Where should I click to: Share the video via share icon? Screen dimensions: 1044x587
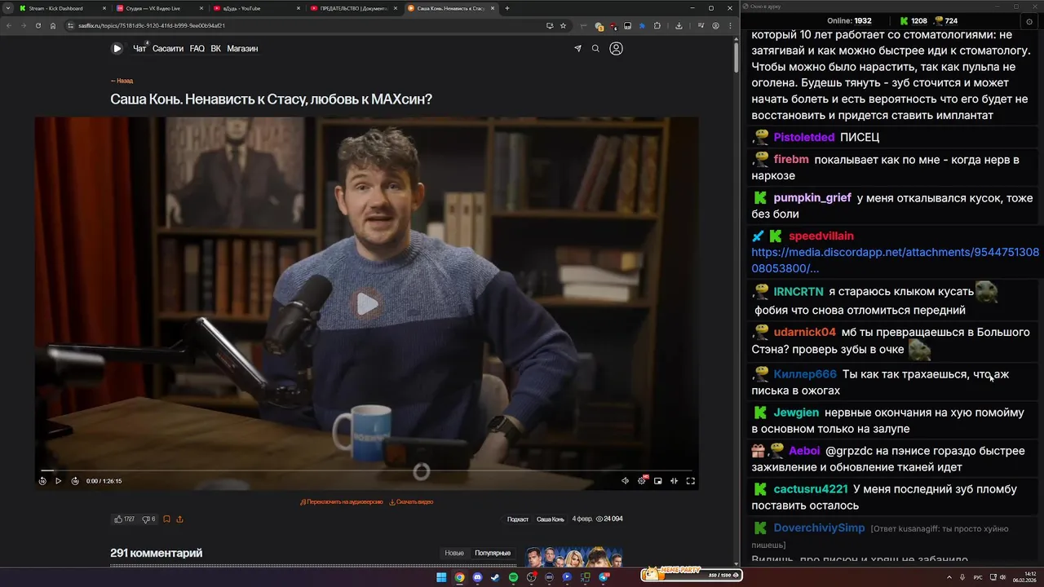[179, 519]
